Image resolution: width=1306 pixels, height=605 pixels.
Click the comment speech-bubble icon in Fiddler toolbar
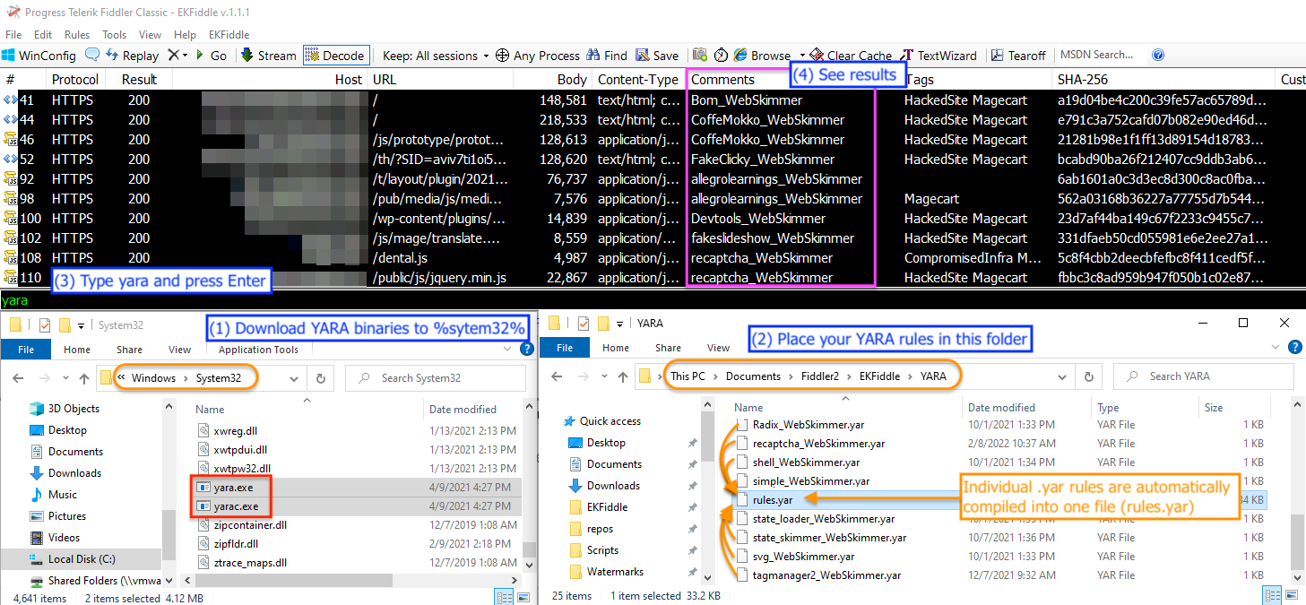coord(92,56)
